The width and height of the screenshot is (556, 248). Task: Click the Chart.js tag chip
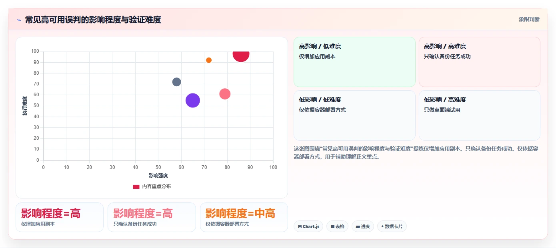click(308, 226)
